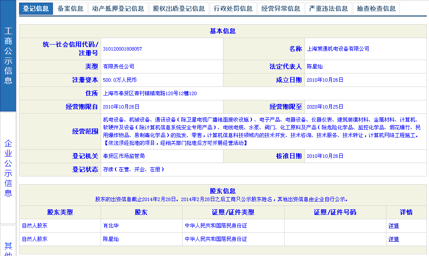Open the 行政处罚信息 tab
429x256 pixels.
click(x=233, y=9)
